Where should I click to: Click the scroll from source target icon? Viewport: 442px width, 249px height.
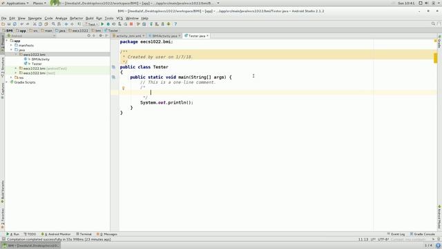[89, 36]
